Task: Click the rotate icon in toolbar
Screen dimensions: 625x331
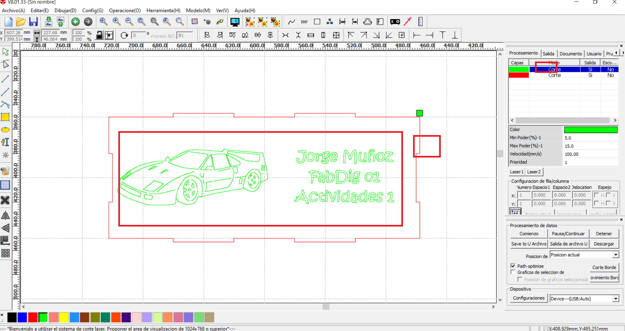Action: (x=124, y=35)
